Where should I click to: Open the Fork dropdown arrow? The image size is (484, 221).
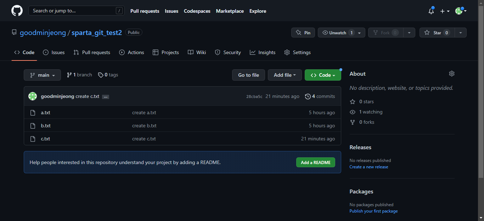tap(409, 33)
